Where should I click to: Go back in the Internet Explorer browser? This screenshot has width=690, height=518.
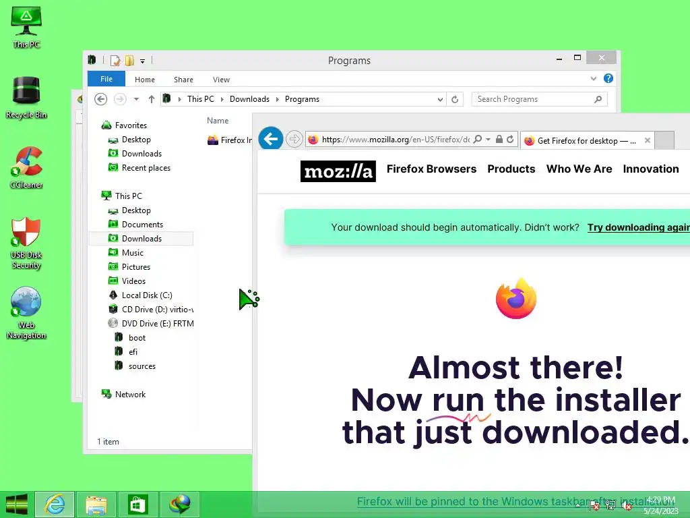[271, 139]
